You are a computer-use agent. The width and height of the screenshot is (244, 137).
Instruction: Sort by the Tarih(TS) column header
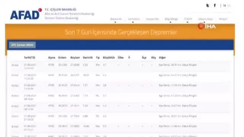pos(30,57)
